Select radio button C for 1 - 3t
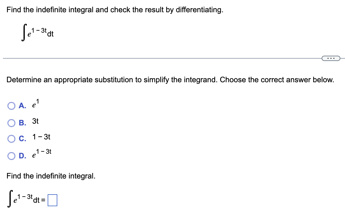This screenshot has height=217, width=345. (x=12, y=139)
